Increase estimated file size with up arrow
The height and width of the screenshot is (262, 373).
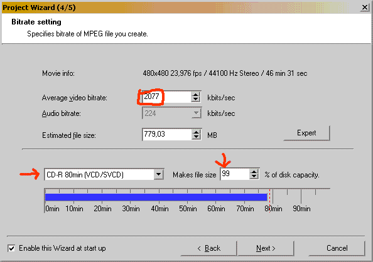(x=196, y=132)
